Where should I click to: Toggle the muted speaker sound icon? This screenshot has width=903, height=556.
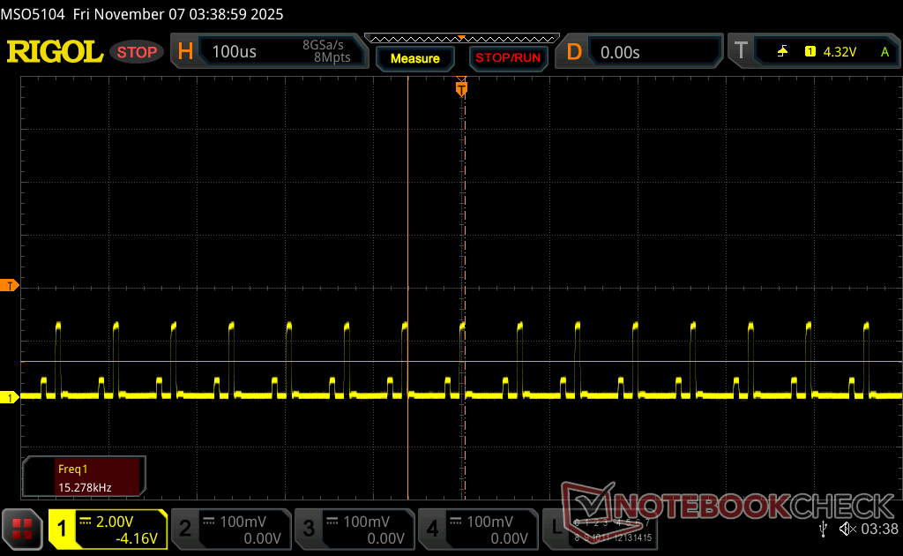(847, 529)
